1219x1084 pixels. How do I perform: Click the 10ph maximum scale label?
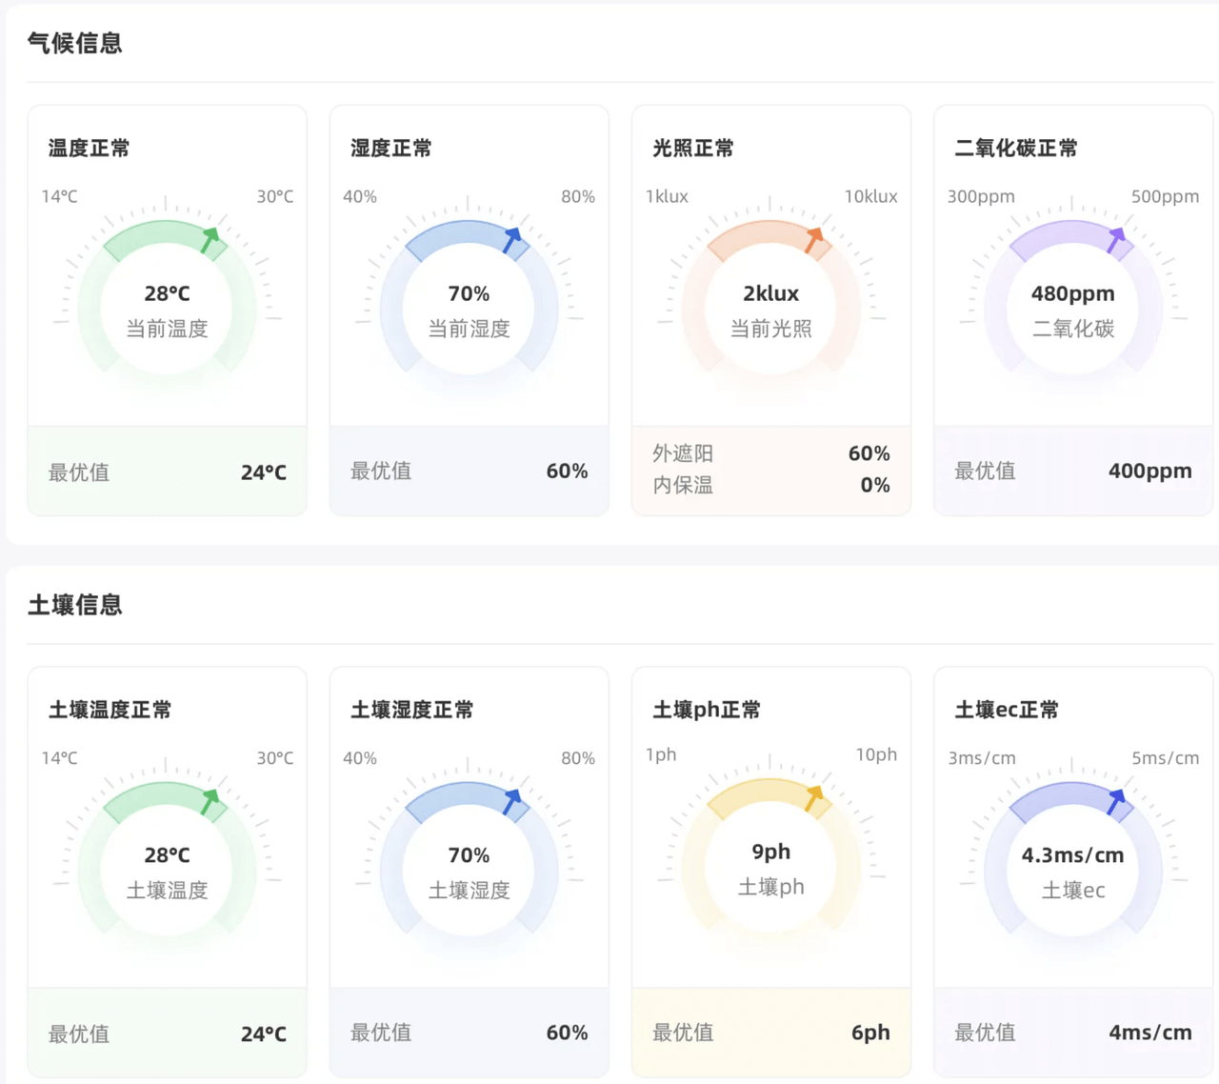[876, 754]
